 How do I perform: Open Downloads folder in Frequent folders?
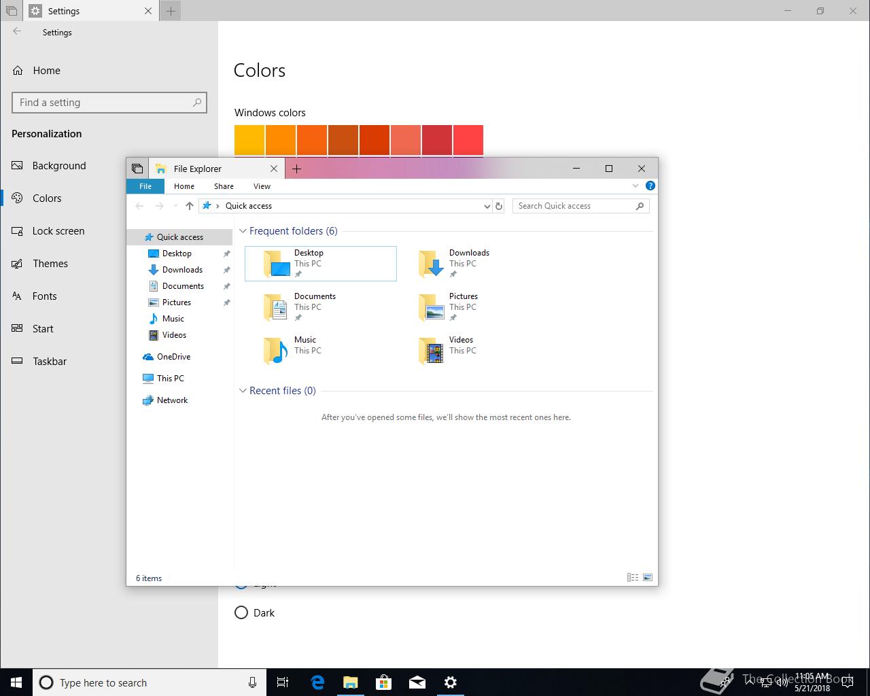tap(475, 264)
